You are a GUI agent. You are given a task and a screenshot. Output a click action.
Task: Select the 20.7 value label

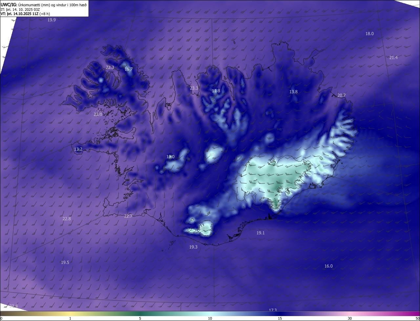pos(341,96)
